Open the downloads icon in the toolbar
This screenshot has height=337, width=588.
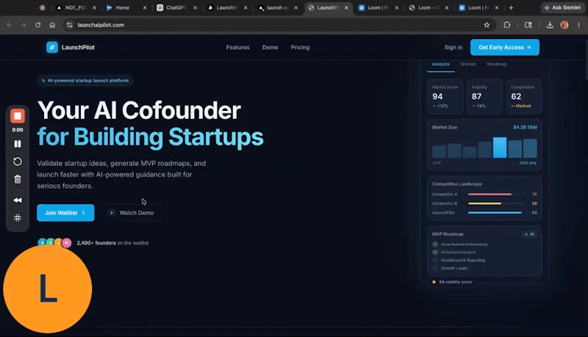pos(550,25)
